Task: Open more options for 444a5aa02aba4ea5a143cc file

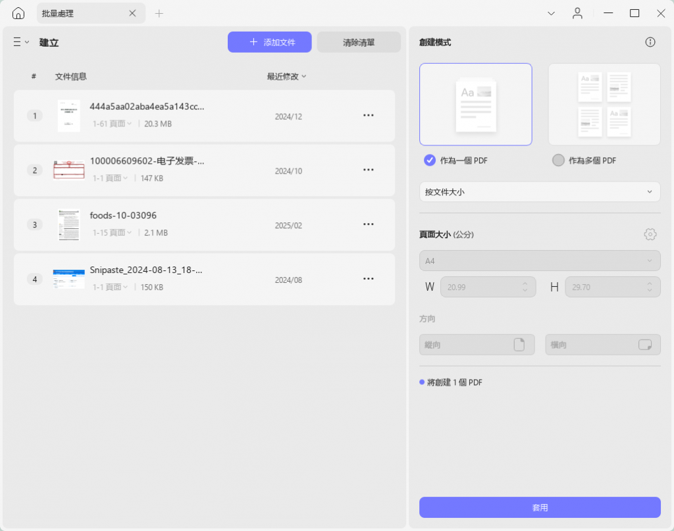Action: (369, 115)
